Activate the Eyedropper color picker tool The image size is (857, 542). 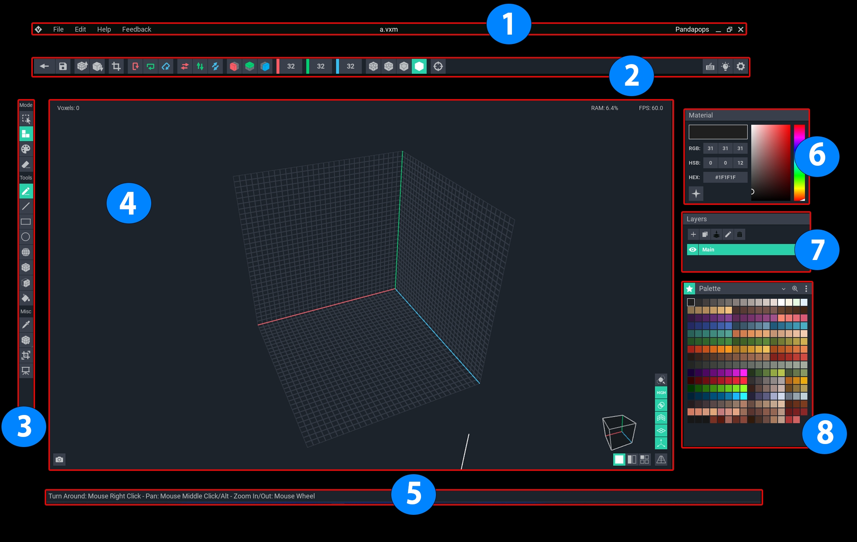[26, 325]
